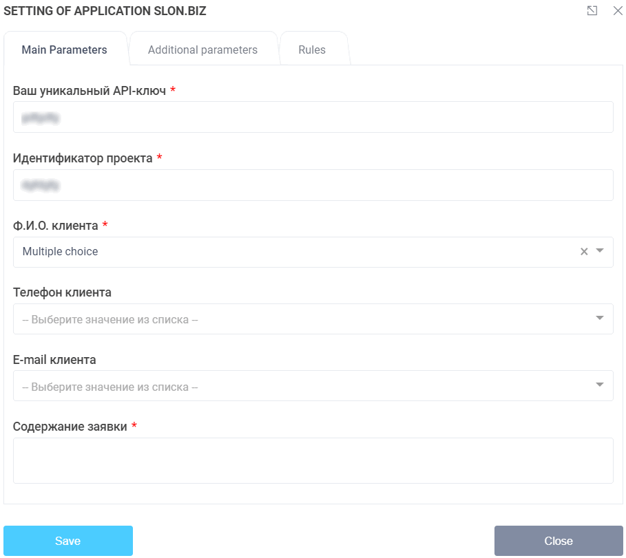Click into the Идентификатор проекта input field

(313, 185)
